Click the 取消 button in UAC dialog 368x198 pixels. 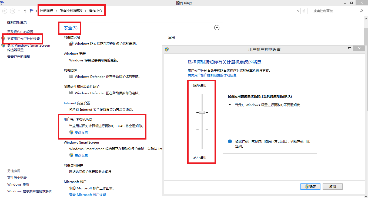point(333,186)
